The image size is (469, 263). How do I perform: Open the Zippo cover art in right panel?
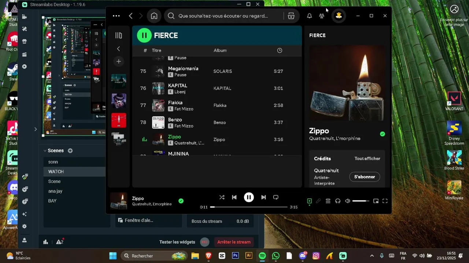coord(347,83)
